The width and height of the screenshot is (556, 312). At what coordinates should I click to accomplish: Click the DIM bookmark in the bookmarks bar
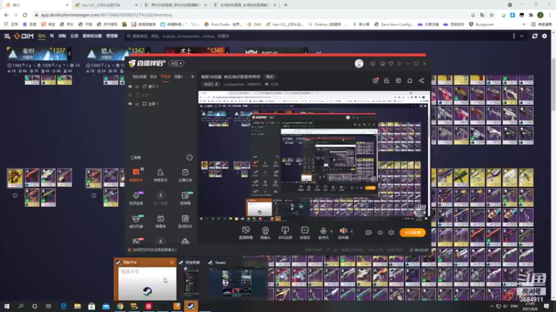254,24
